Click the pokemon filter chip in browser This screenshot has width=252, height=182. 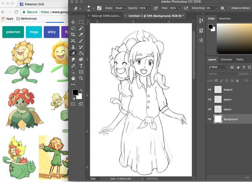click(x=13, y=32)
